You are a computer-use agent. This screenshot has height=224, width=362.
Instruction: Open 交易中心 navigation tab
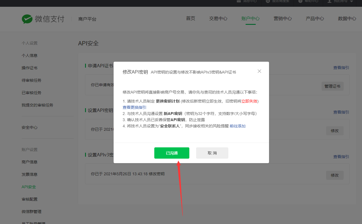(218, 19)
